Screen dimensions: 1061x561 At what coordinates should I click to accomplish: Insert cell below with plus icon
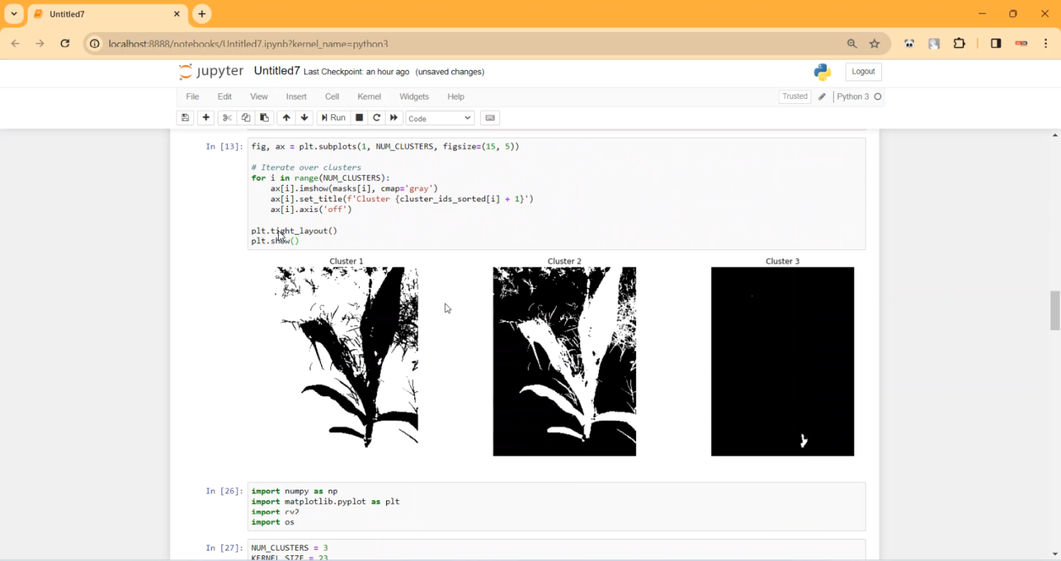point(207,118)
